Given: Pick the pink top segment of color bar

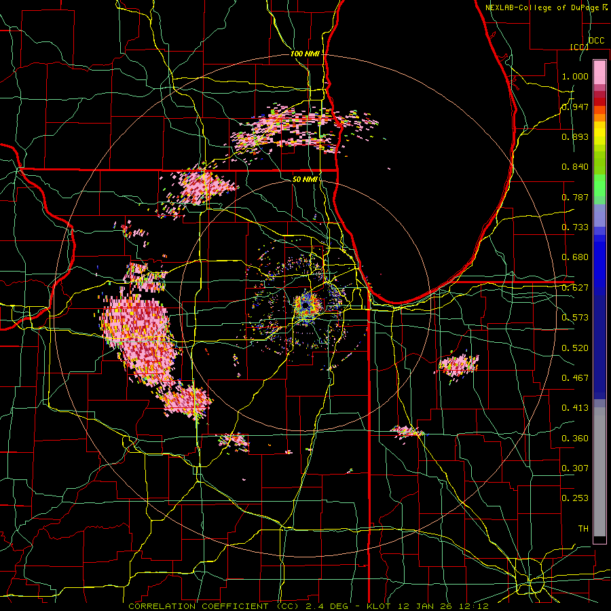Looking at the screenshot, I should (599, 72).
